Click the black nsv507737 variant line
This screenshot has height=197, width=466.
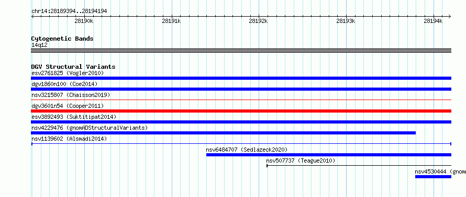359,166
